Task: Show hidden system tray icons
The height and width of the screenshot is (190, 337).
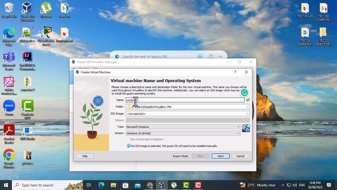Action: tap(283, 185)
